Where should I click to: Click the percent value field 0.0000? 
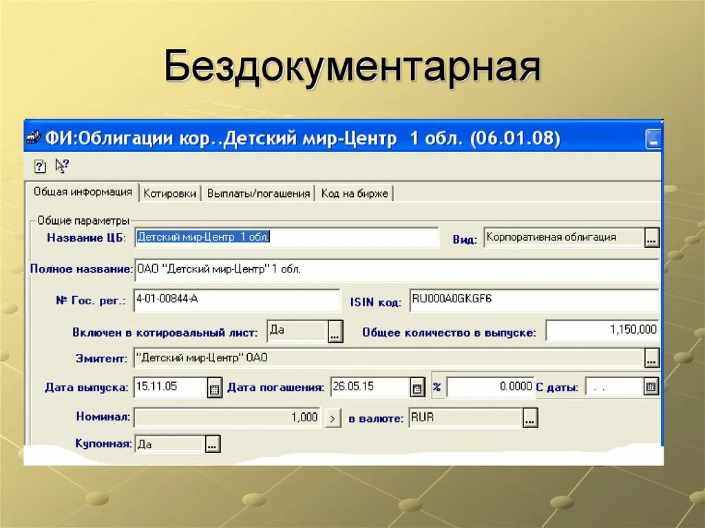pos(490,387)
